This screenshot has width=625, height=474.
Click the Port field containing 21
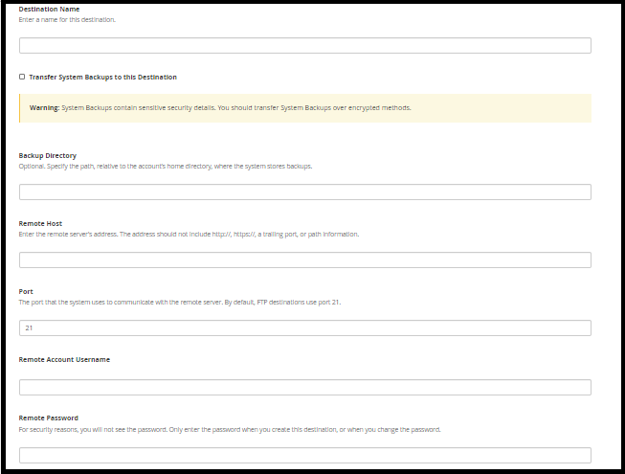point(305,328)
